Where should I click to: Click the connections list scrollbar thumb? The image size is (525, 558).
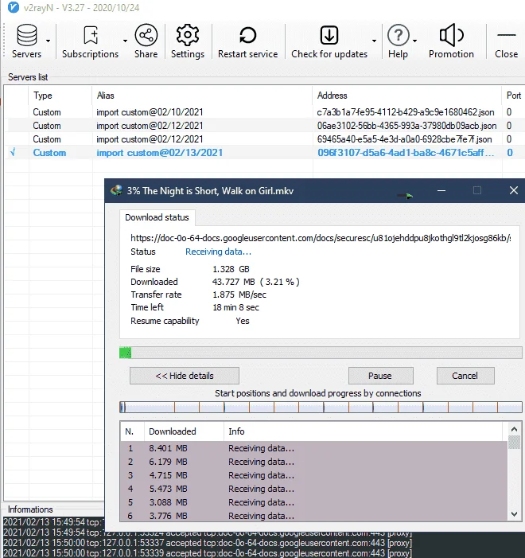pyautogui.click(x=514, y=443)
